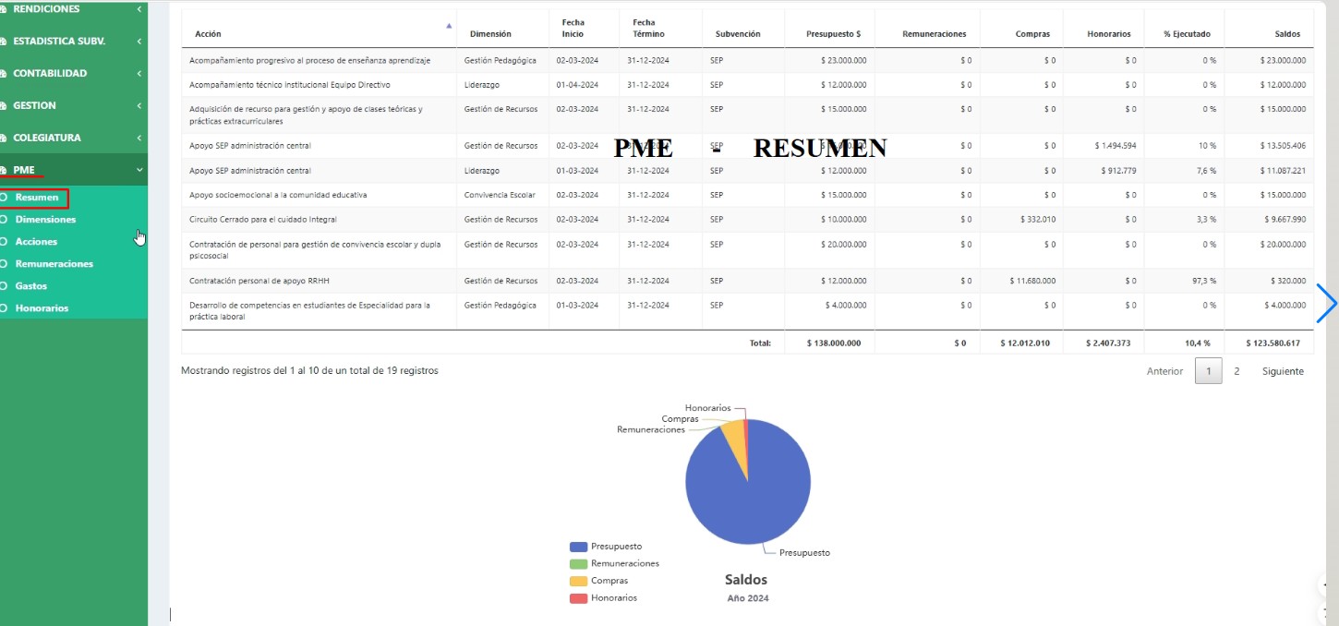Click 'Circuito Cerrado para el cuidado integral' row
Image resolution: width=1339 pixels, height=626 pixels.
(x=747, y=220)
